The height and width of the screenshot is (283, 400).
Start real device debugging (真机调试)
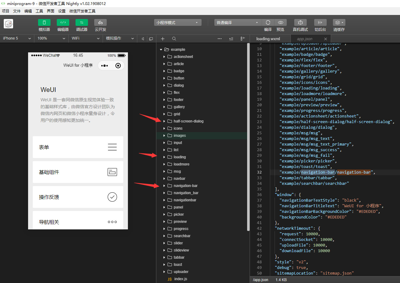(x=300, y=22)
